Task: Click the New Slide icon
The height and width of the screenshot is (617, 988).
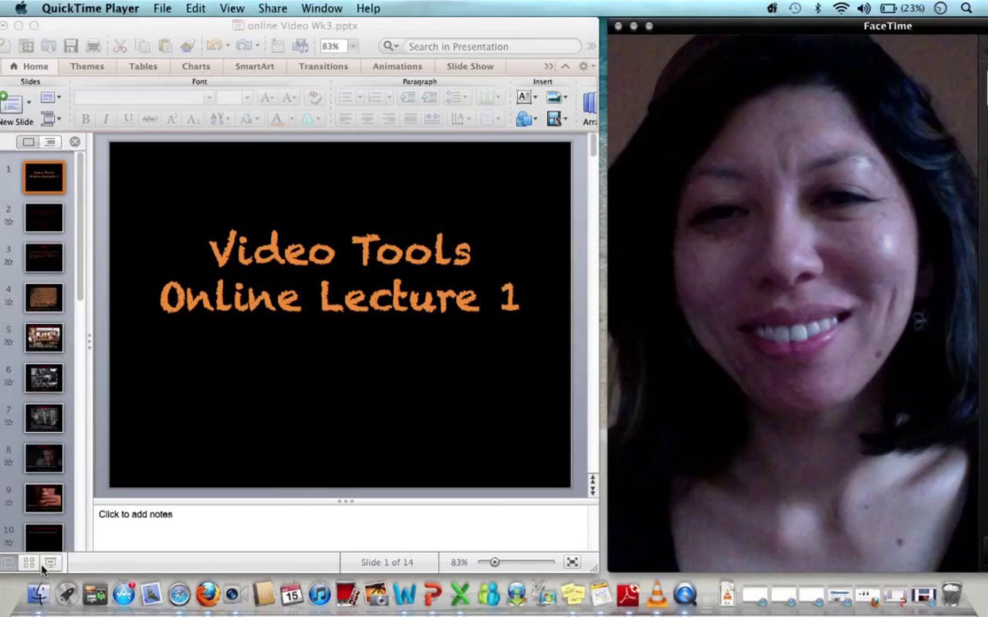Action: [11, 102]
